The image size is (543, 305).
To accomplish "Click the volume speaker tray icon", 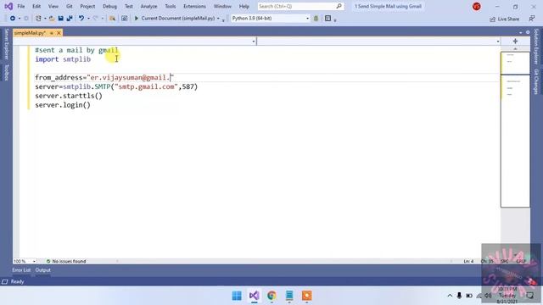I will (489, 296).
